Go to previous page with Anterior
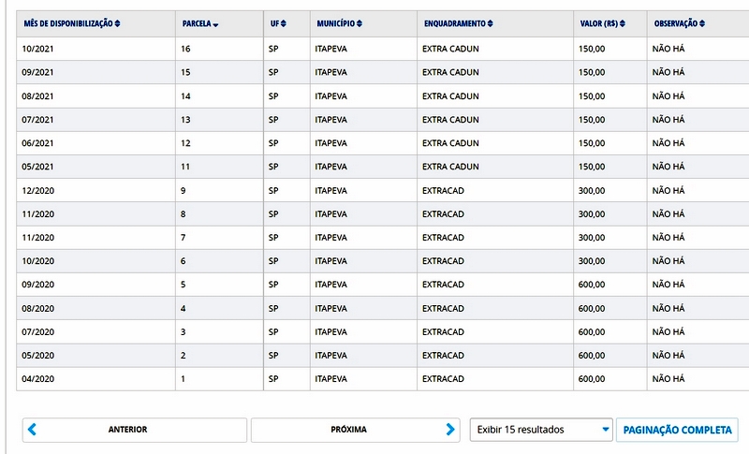Viewport: 749px width, 454px height. point(128,430)
